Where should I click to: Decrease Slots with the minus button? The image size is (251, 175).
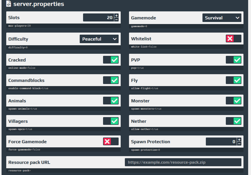117,20
